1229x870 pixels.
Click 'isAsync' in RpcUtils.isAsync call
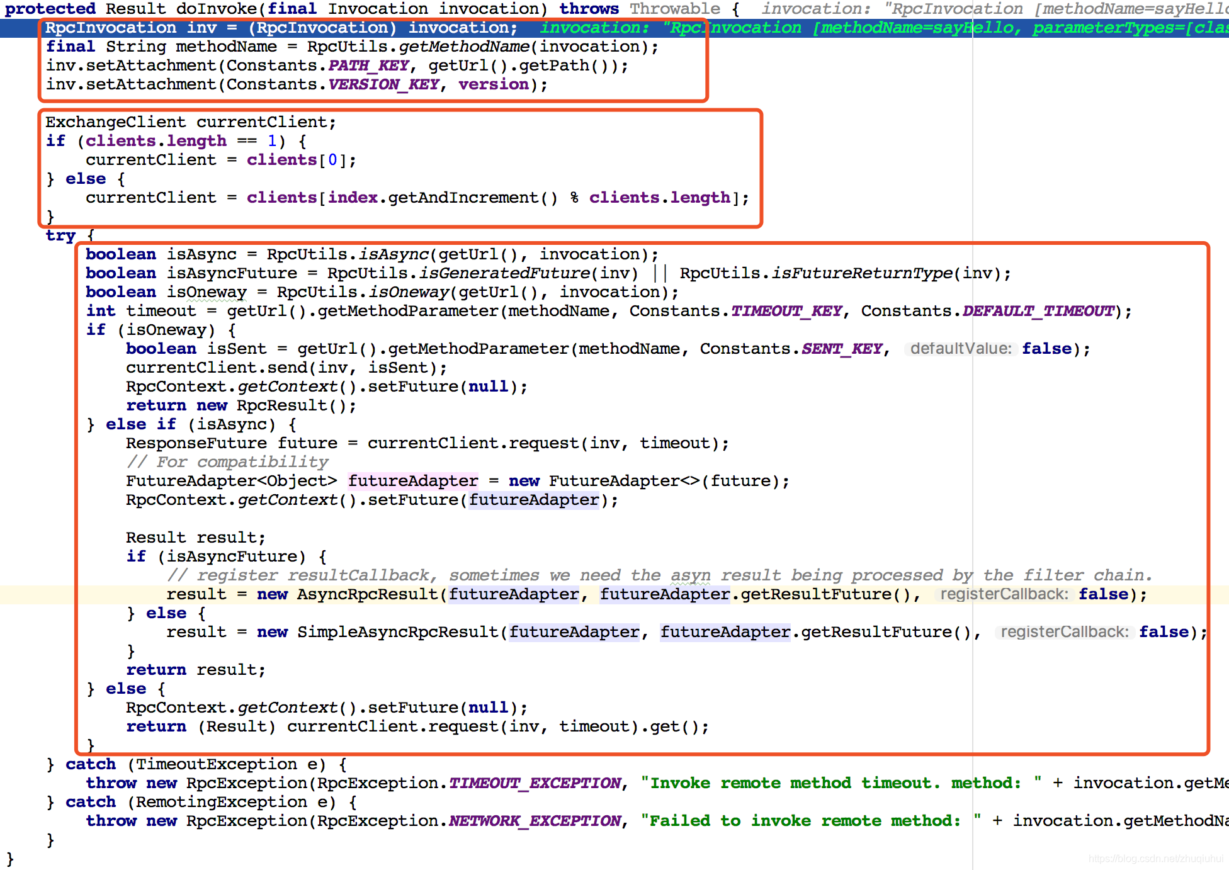tap(394, 254)
